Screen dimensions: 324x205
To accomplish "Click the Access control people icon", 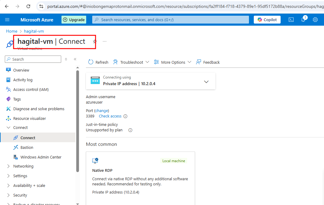I will click(8, 89).
